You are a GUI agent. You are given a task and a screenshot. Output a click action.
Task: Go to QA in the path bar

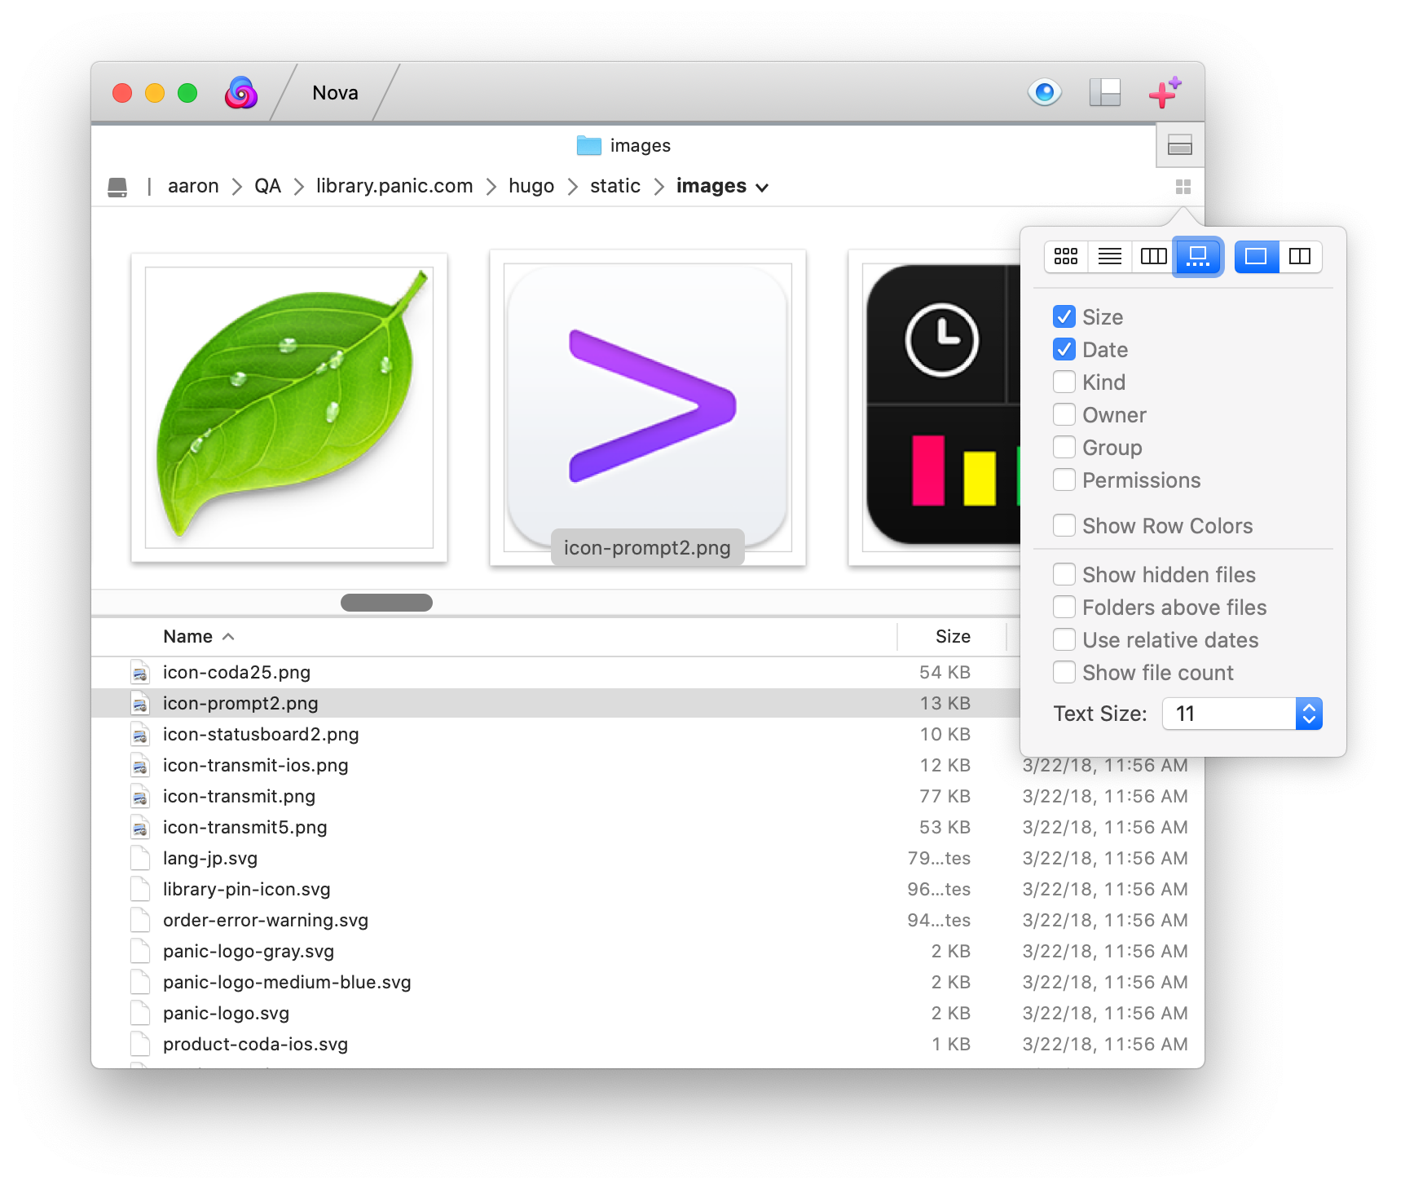pyautogui.click(x=267, y=186)
